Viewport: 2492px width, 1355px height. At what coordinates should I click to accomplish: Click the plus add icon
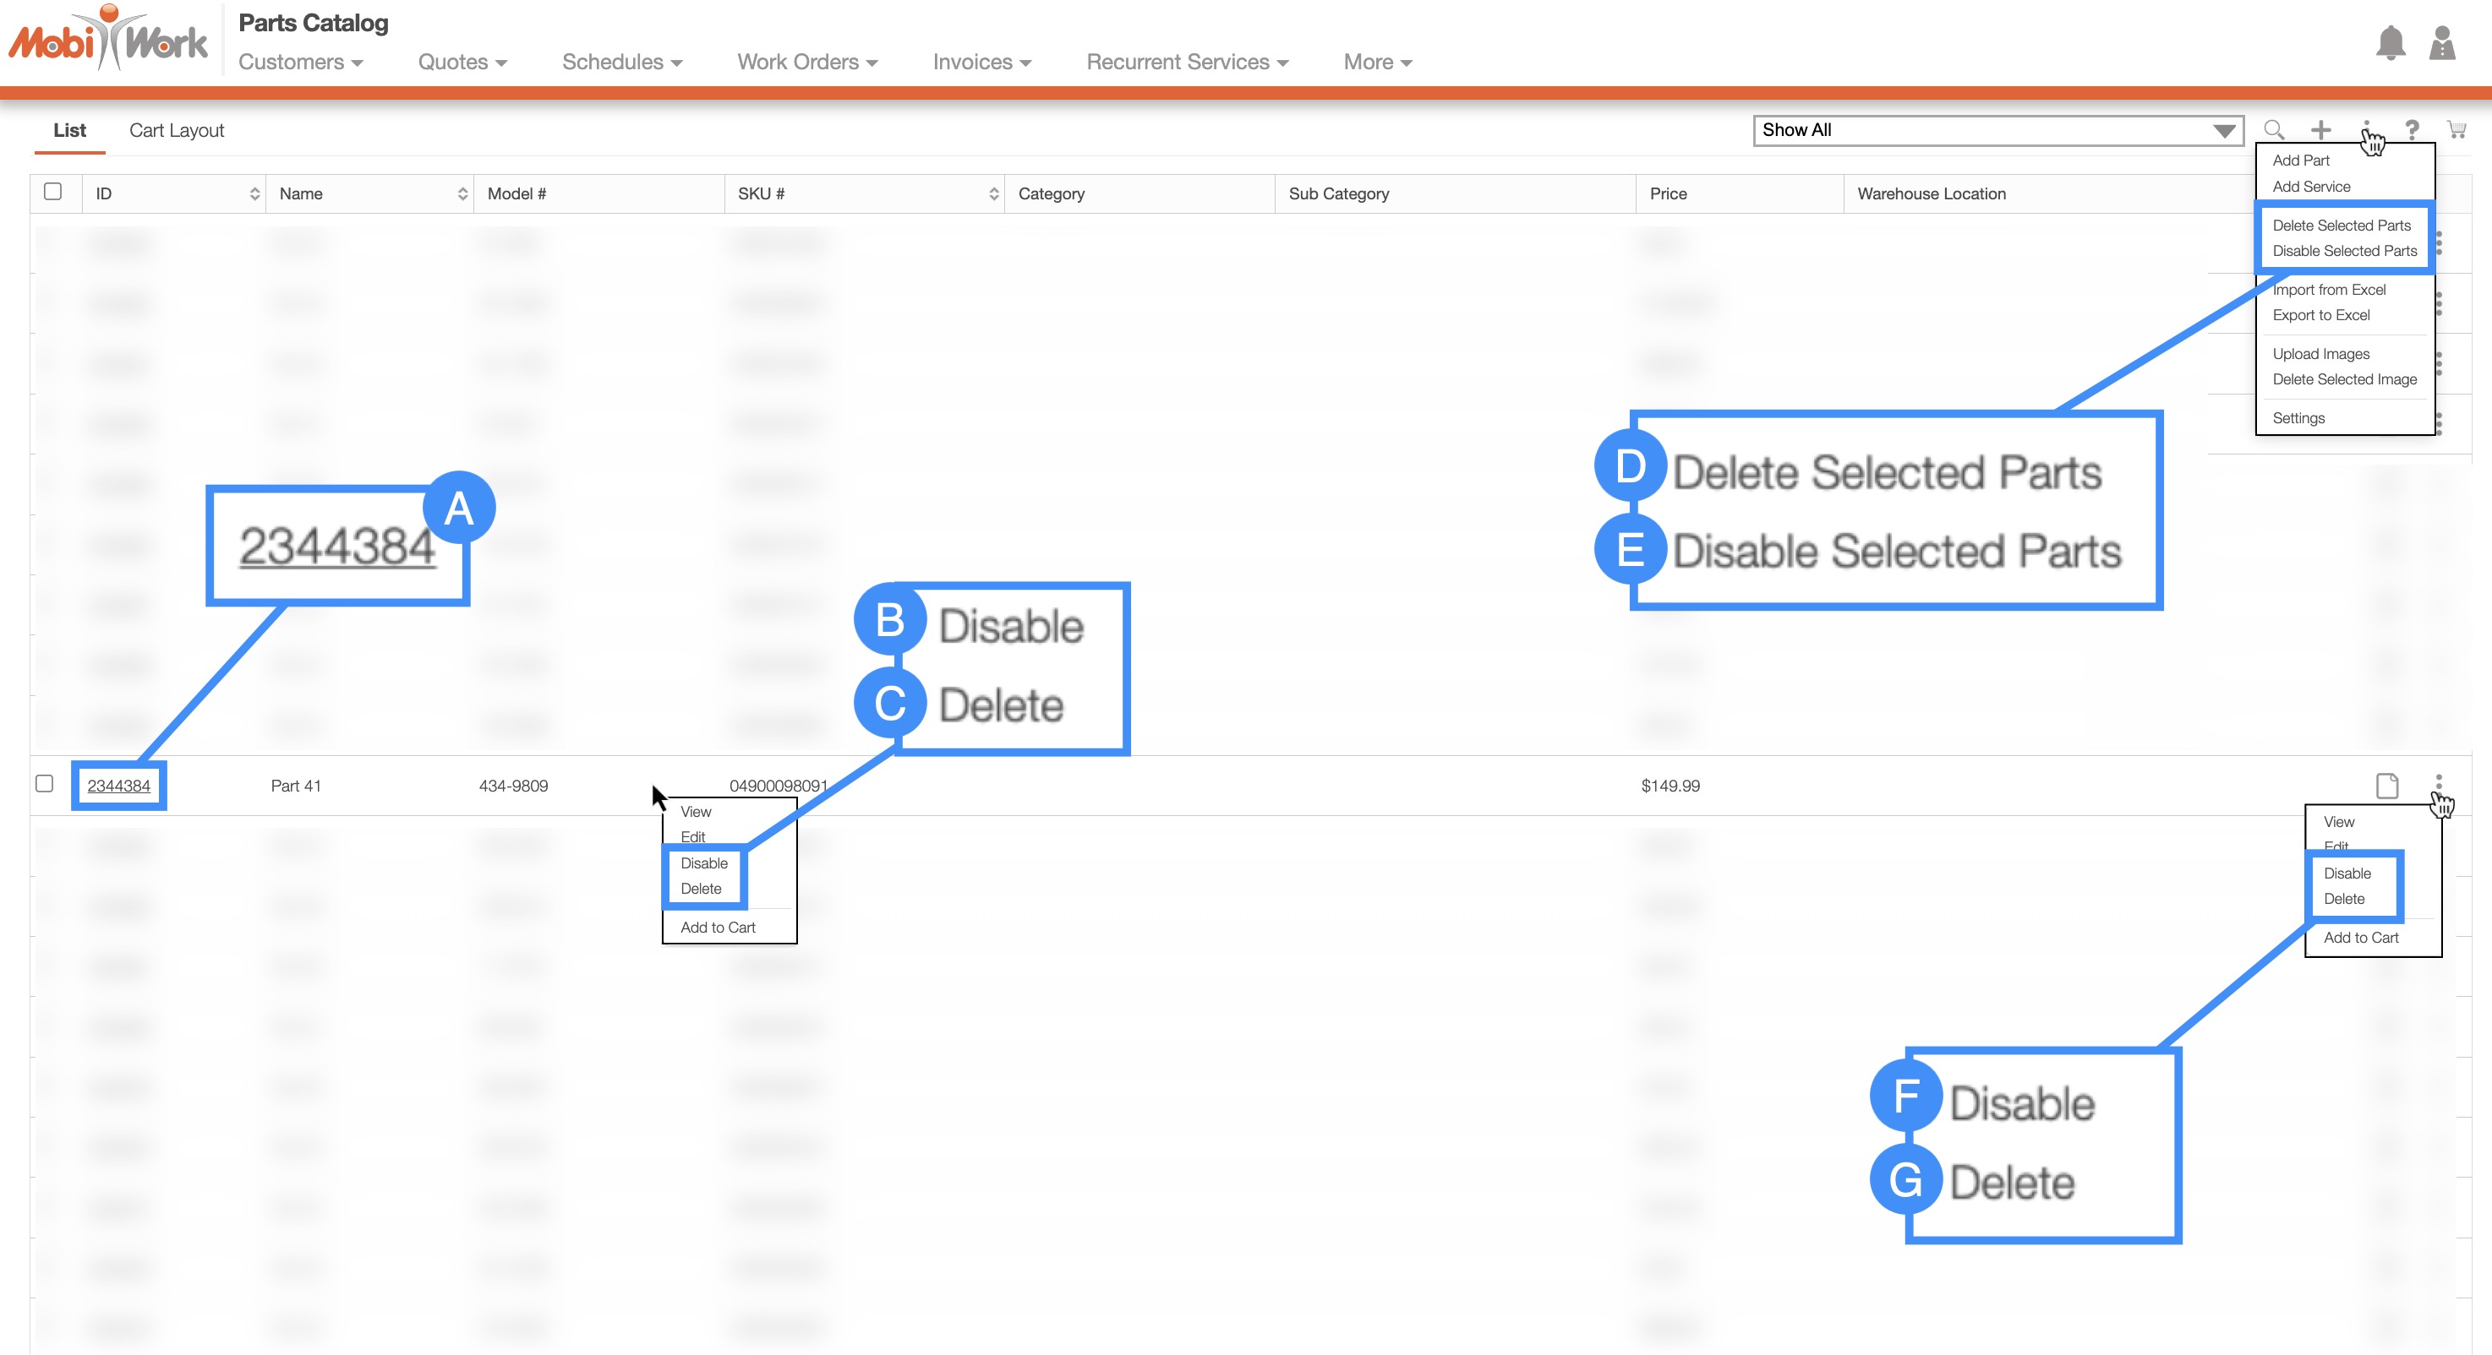[x=2320, y=129]
